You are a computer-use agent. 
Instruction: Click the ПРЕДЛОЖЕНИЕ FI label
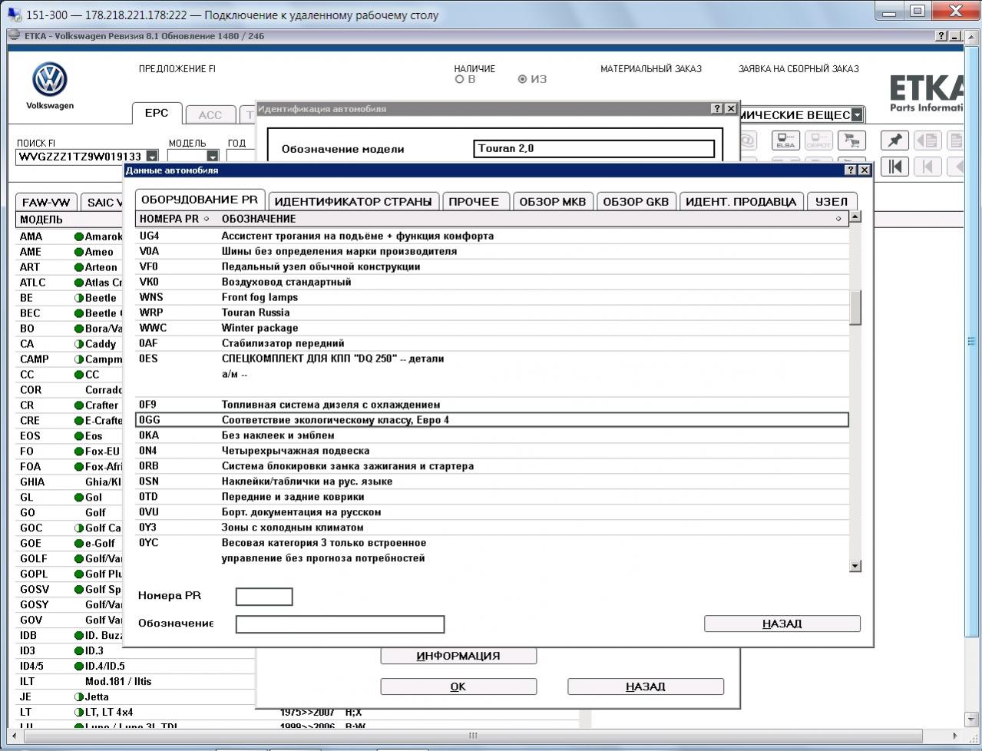click(177, 69)
